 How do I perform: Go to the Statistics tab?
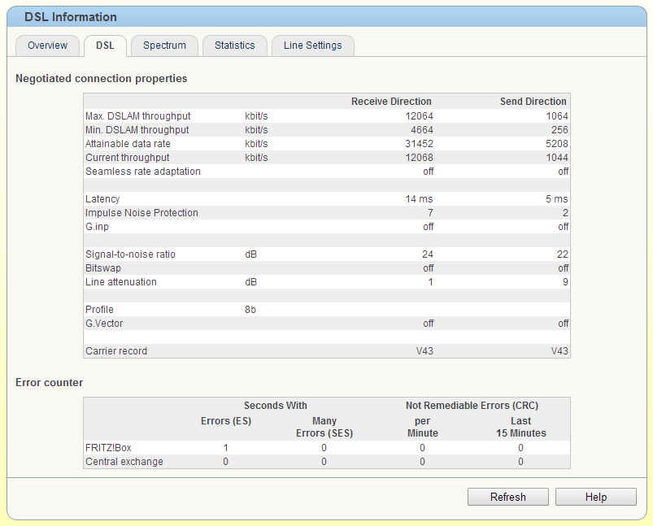coord(234,46)
